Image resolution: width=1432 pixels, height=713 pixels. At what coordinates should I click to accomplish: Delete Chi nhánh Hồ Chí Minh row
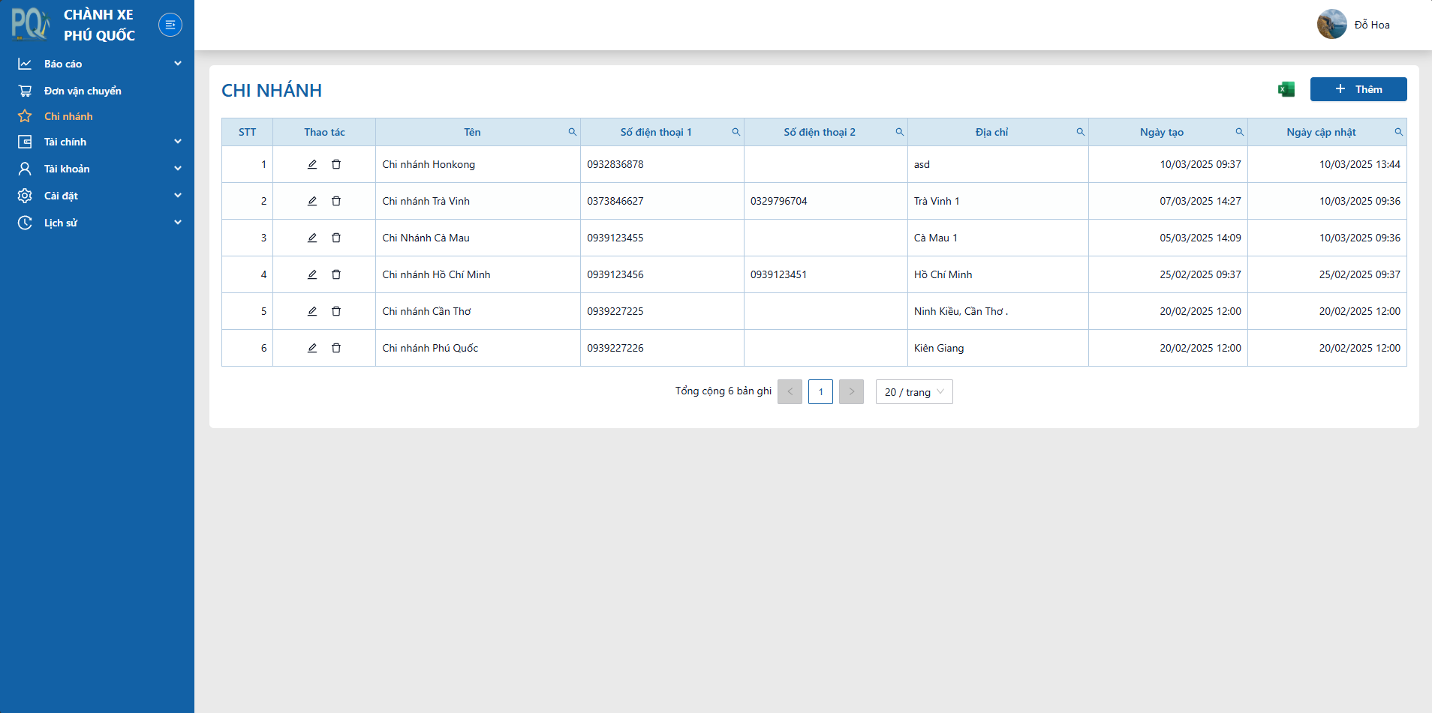pyautogui.click(x=336, y=274)
